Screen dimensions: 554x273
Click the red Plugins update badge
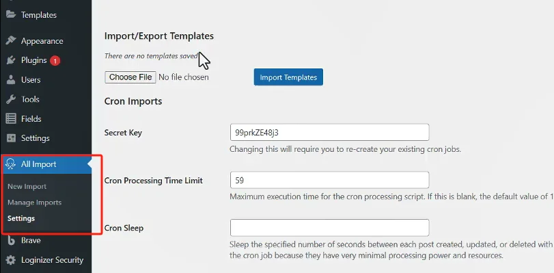pyautogui.click(x=55, y=60)
